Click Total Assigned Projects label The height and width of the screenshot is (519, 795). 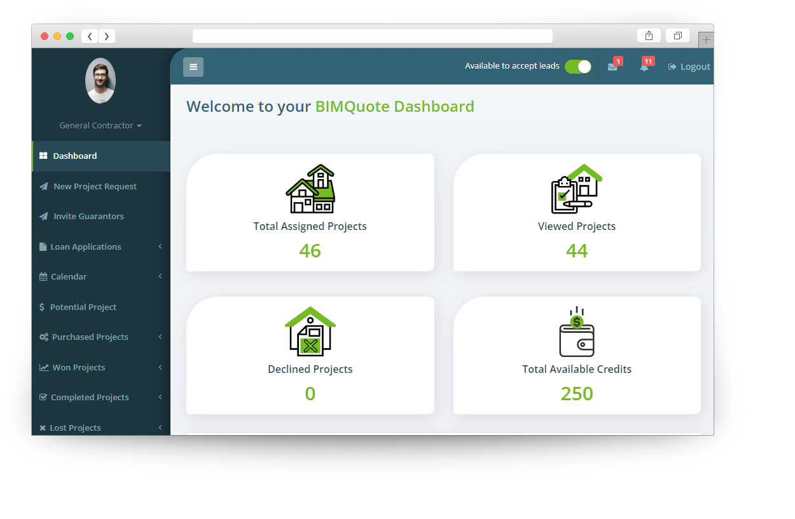tap(310, 226)
